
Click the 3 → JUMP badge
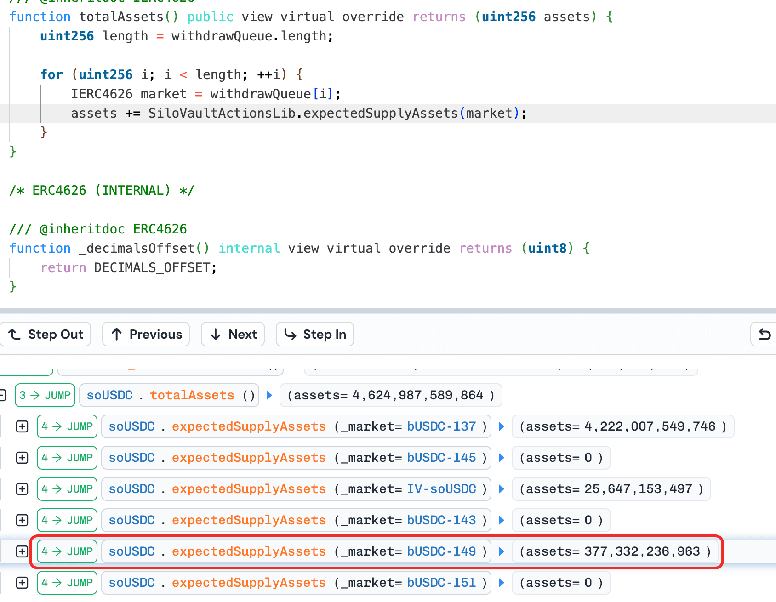tap(45, 395)
